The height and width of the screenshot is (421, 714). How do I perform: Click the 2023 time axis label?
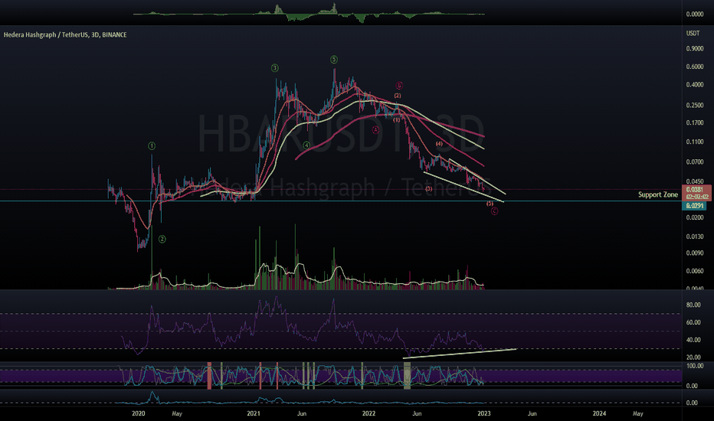coord(484,413)
